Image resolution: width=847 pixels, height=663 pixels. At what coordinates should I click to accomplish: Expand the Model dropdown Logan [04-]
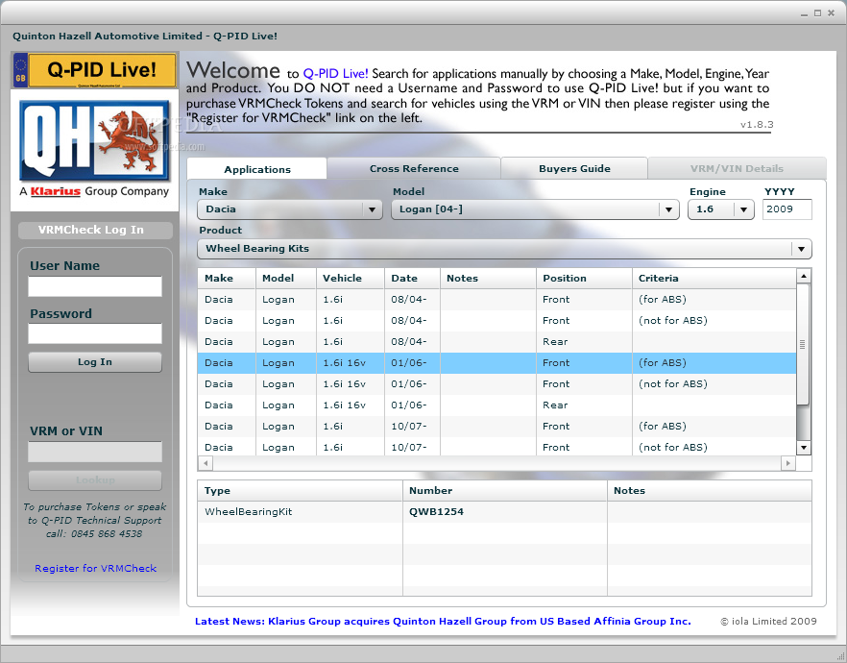[535, 209]
